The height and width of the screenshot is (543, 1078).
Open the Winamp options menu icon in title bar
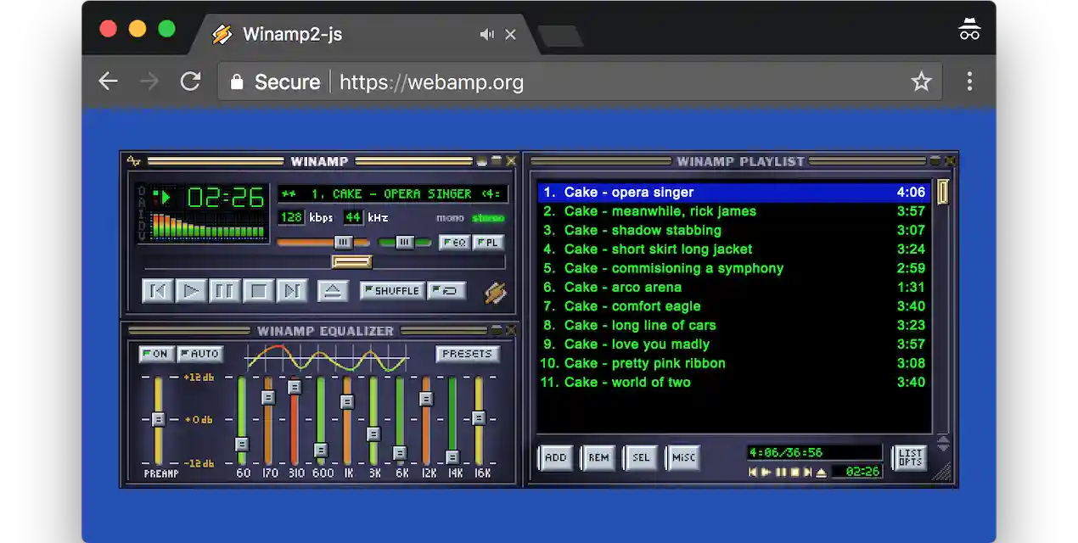[x=134, y=160]
